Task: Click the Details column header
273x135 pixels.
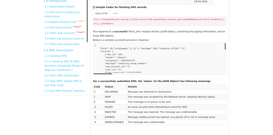Action: pyautogui.click(x=177, y=87)
